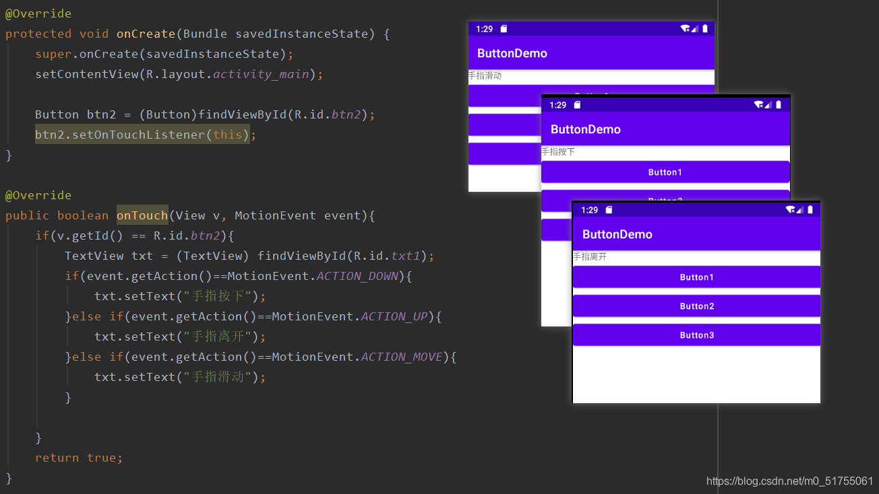Click the battery icon in 手指滑动 screen status bar

[x=705, y=29]
